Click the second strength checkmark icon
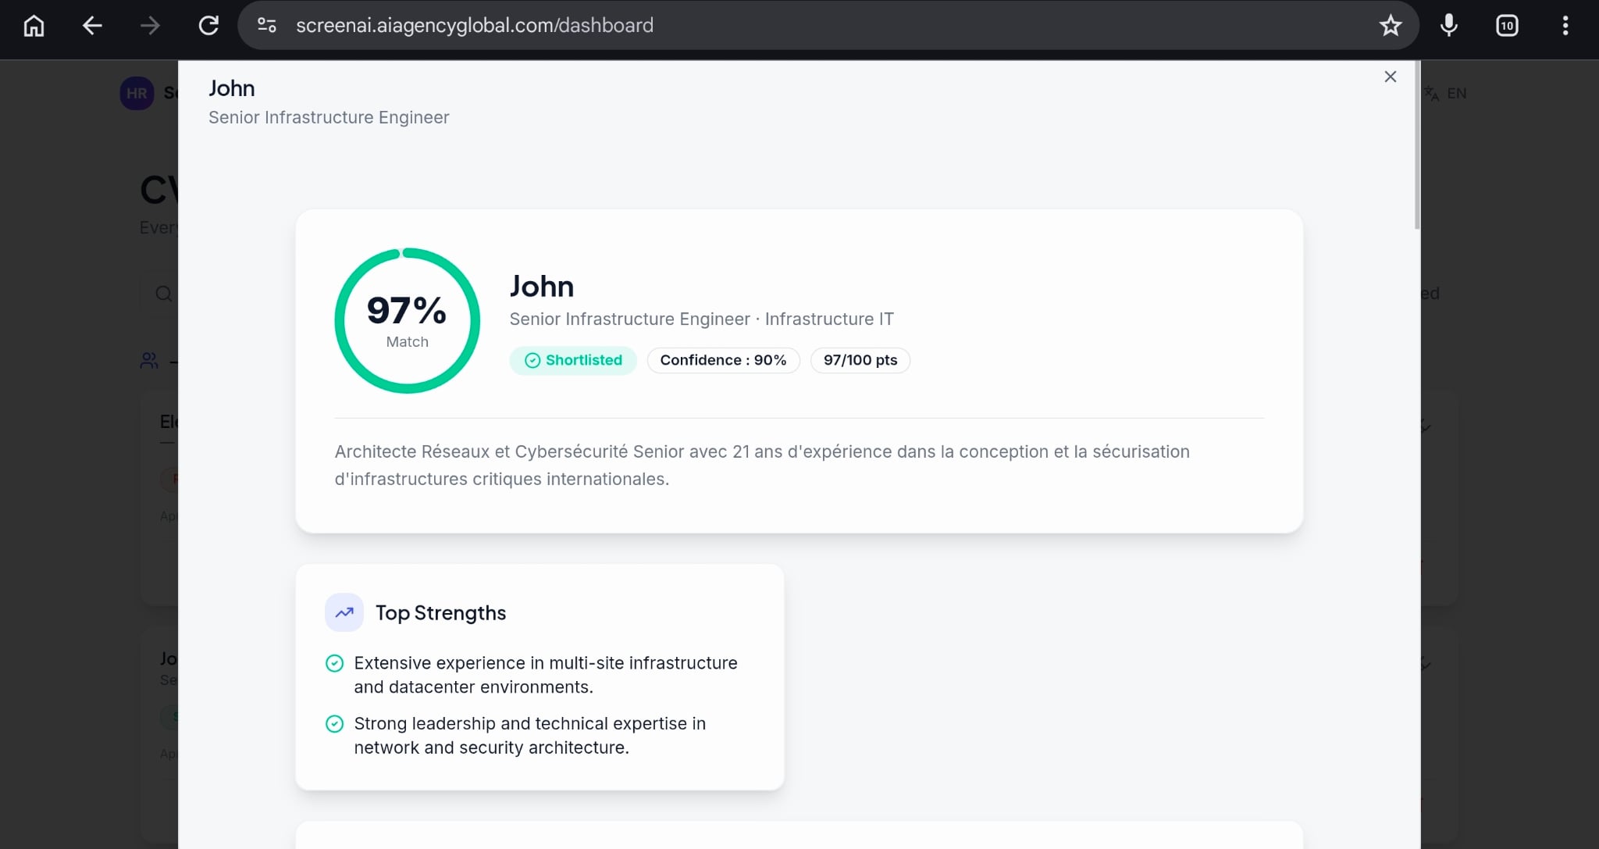Image resolution: width=1599 pixels, height=849 pixels. tap(334, 724)
